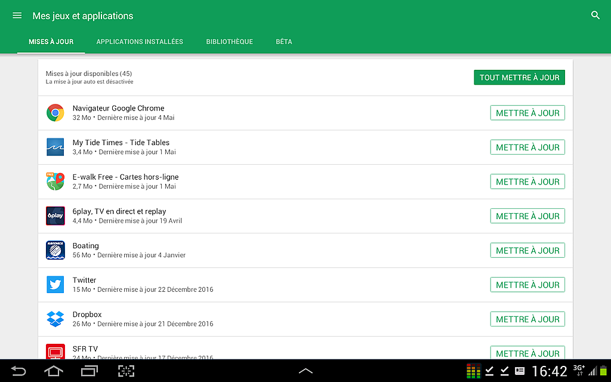This screenshot has width=611, height=382.
Task: Open Dropbox app icon
Action: click(55, 319)
